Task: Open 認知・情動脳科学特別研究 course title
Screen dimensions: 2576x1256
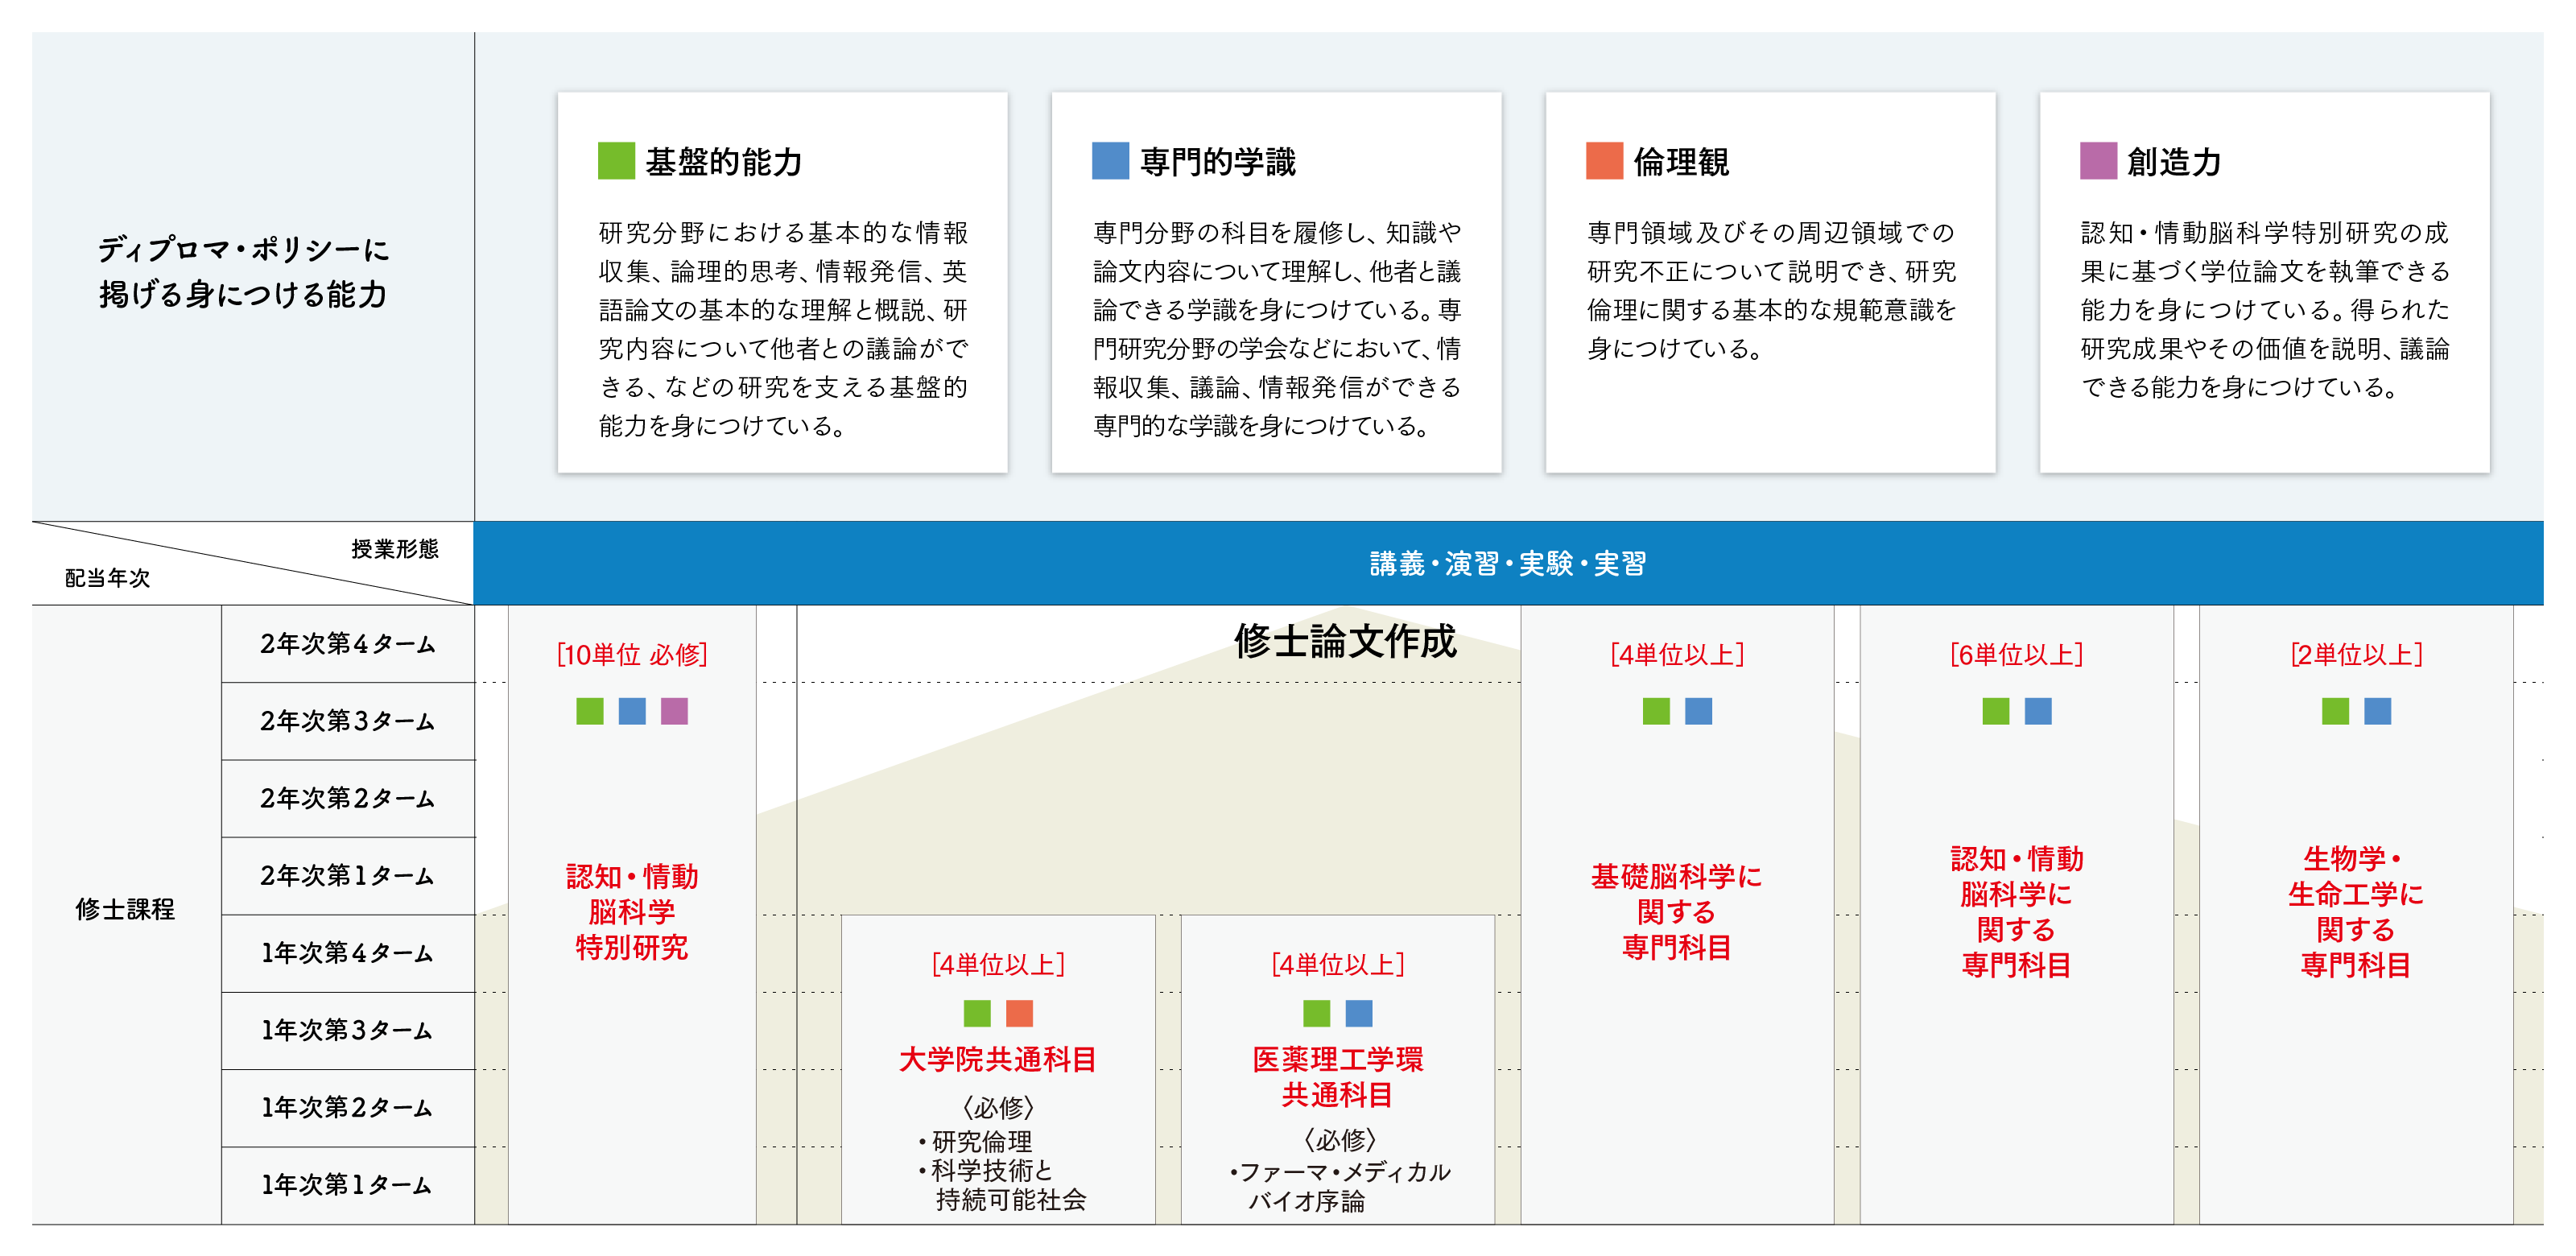Action: coord(632,911)
